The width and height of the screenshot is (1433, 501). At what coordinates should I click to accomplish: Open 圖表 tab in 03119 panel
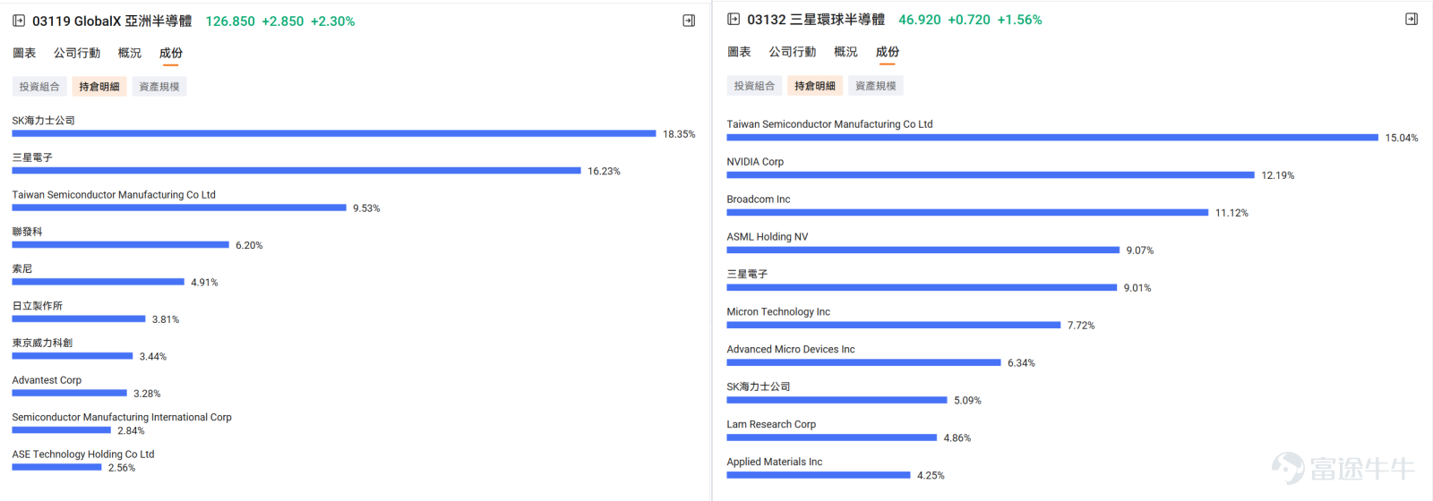[24, 53]
